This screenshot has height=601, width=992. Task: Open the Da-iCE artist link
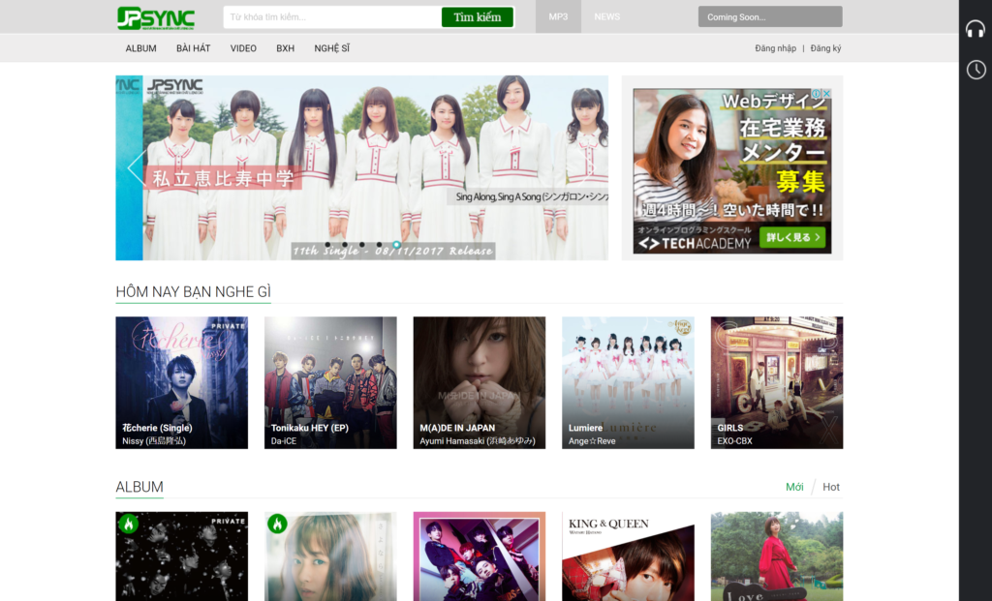click(x=284, y=441)
